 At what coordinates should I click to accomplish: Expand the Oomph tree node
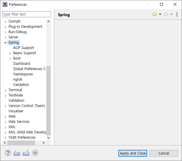pos(5,22)
